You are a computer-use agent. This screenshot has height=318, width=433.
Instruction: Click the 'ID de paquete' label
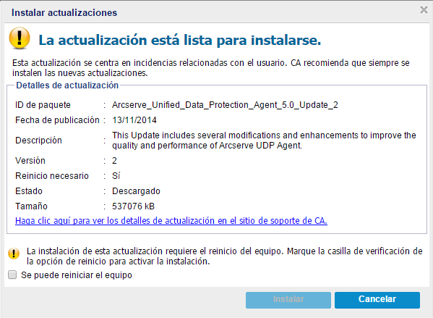[x=43, y=105]
